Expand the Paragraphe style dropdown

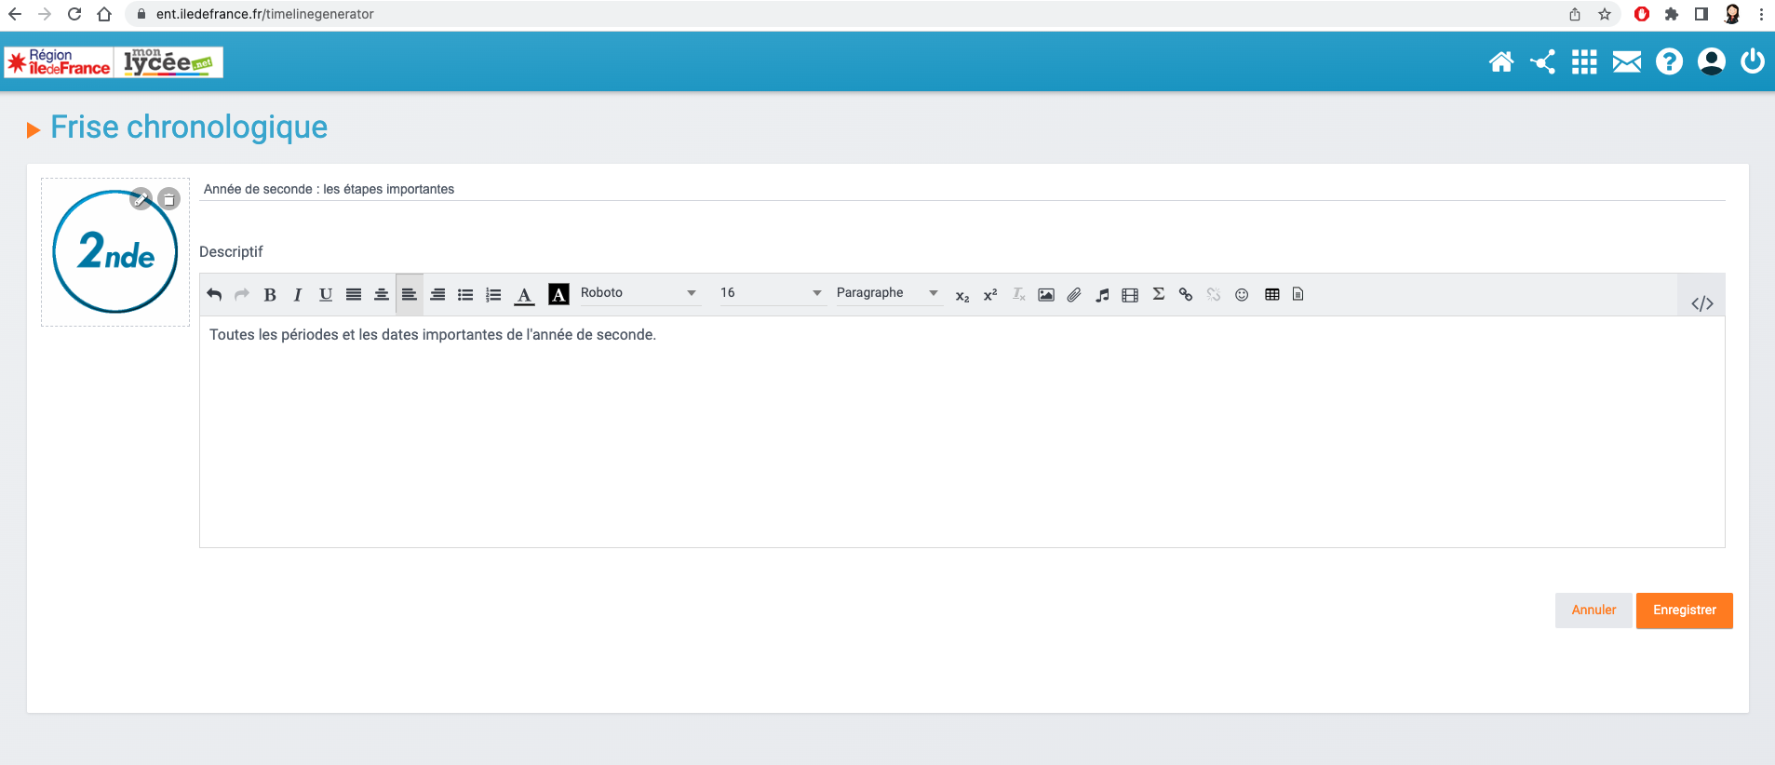click(x=887, y=293)
